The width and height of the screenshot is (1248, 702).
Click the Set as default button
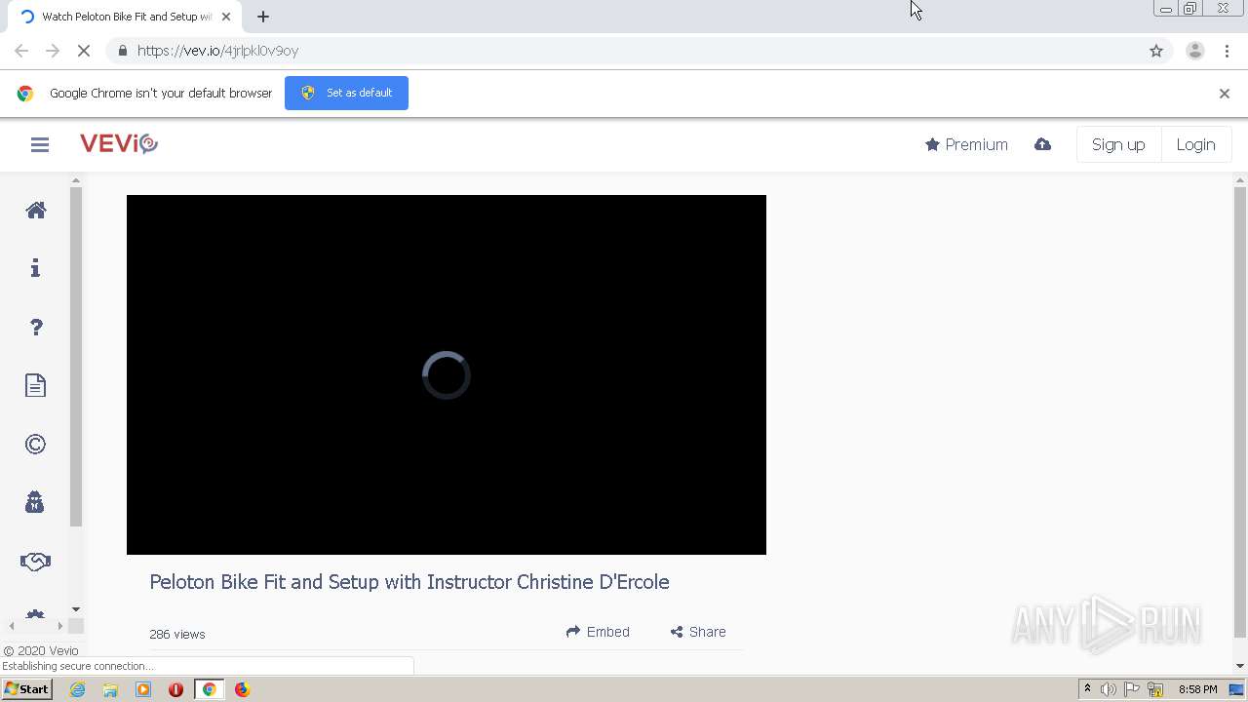[346, 93]
